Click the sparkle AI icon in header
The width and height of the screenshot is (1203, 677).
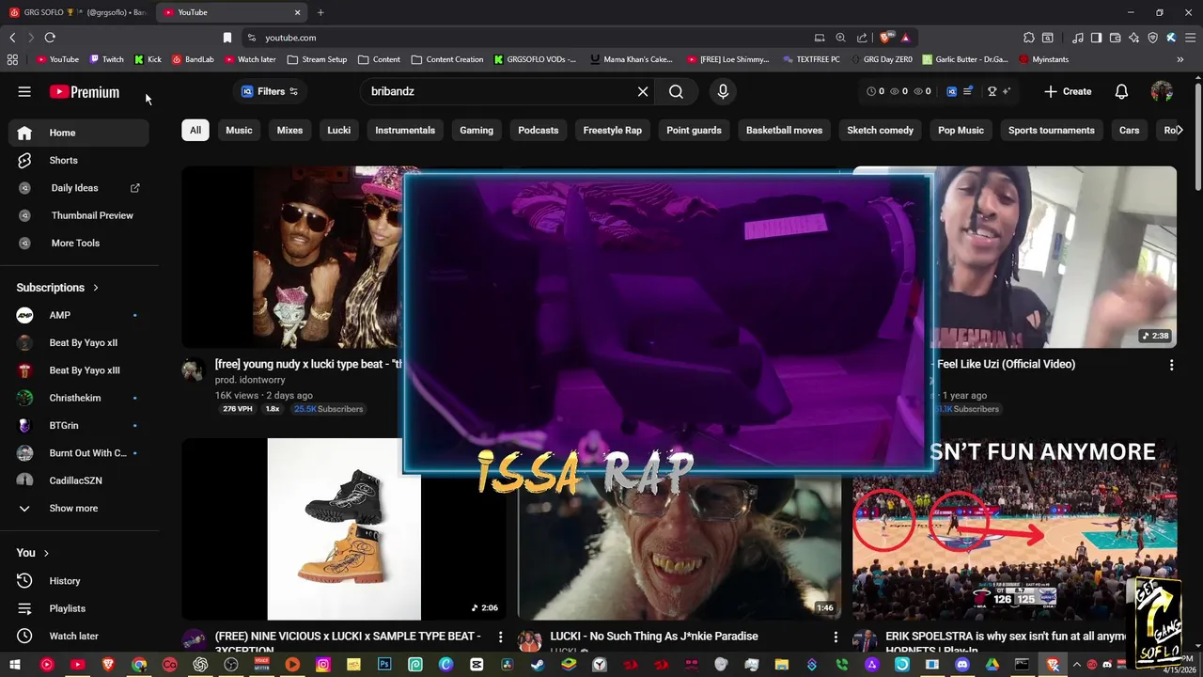(1006, 91)
